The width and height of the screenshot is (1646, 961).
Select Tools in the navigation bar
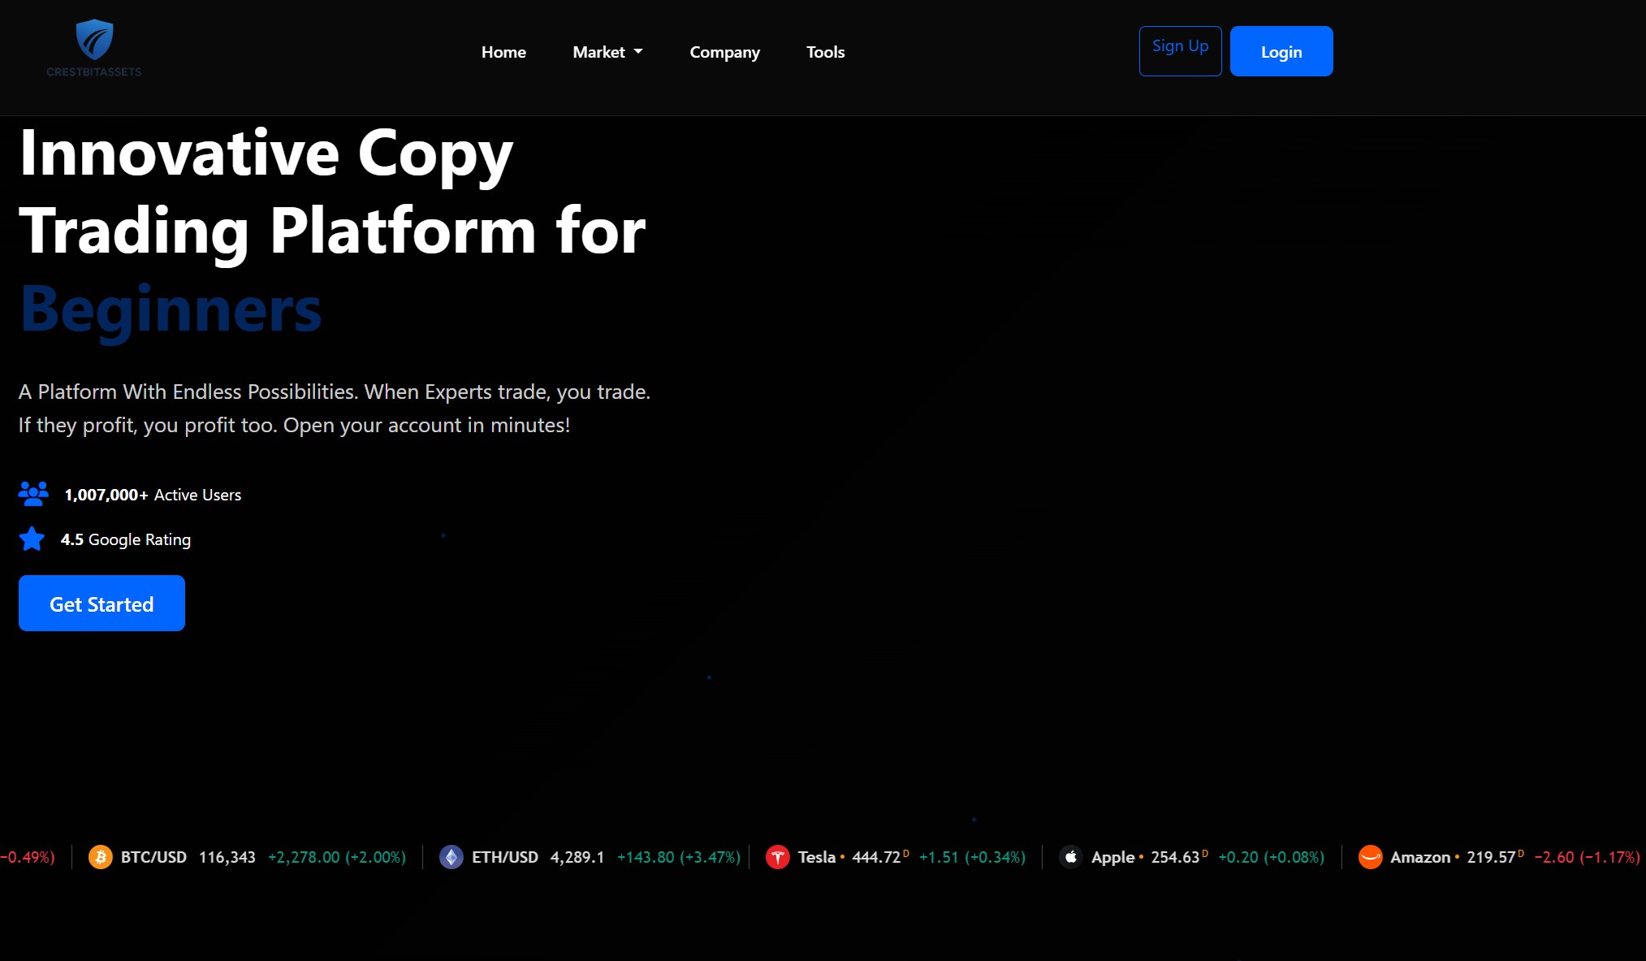pyautogui.click(x=825, y=51)
